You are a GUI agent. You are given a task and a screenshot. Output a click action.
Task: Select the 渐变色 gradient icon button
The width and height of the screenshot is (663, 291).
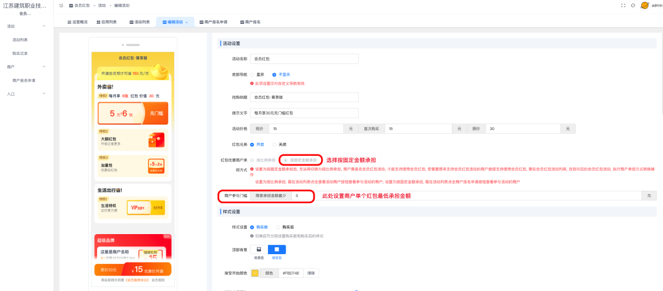click(276, 249)
